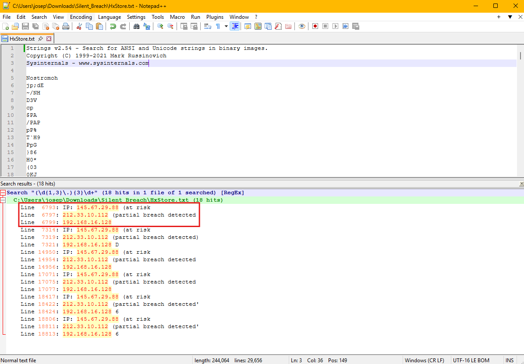Open the Plugins menu

pos(215,17)
